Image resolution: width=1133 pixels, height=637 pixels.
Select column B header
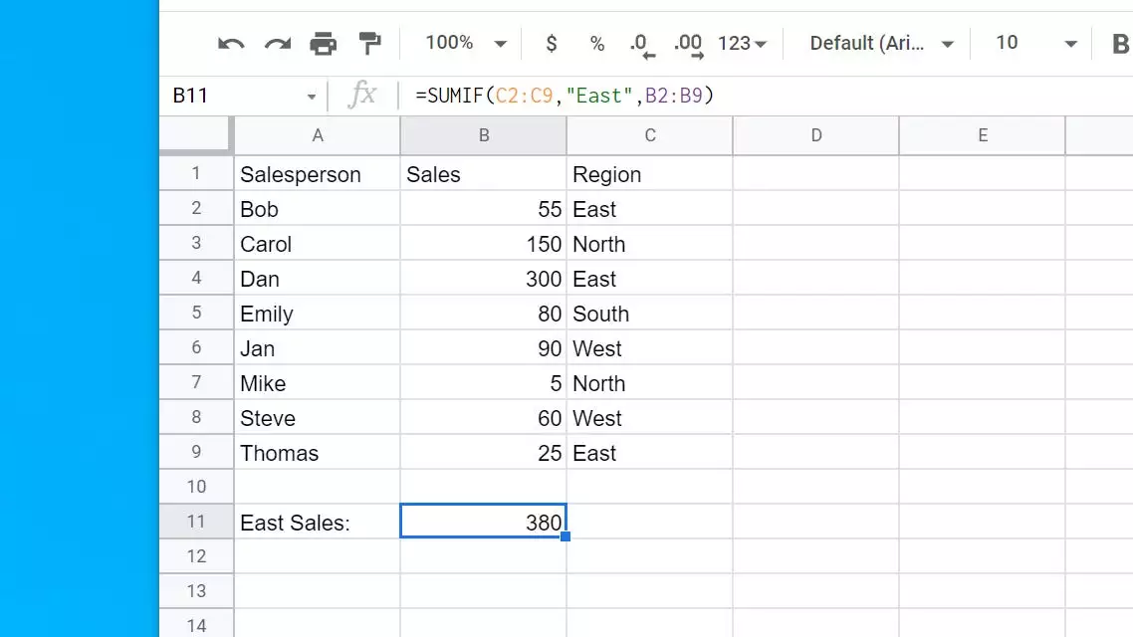(484, 135)
